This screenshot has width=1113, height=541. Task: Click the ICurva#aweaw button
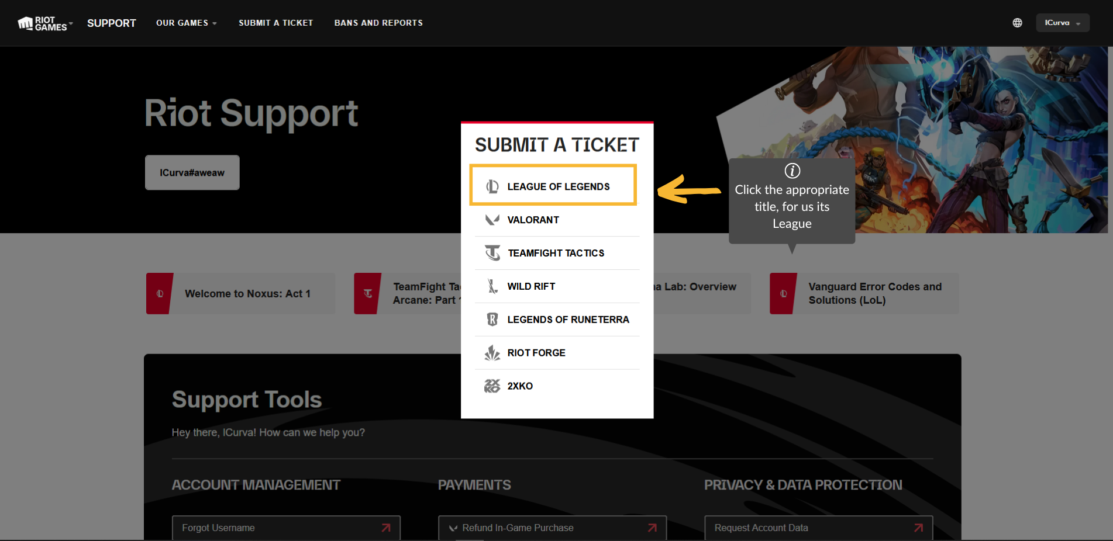[192, 172]
